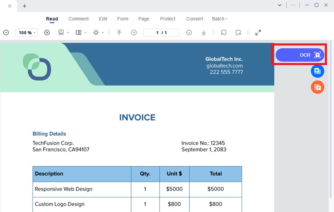The width and height of the screenshot is (334, 212).
Task: Convert to Word blue icon
Action: tap(317, 71)
